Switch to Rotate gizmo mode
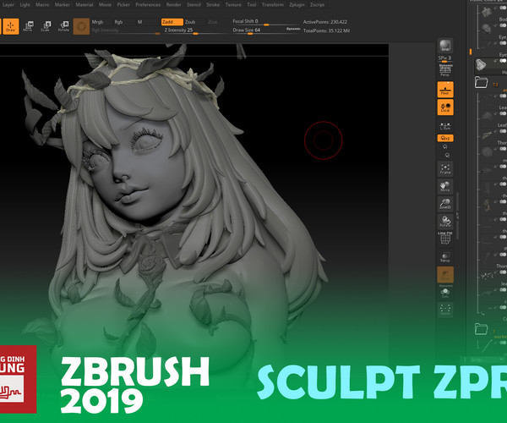The height and width of the screenshot is (423, 507). [63, 26]
